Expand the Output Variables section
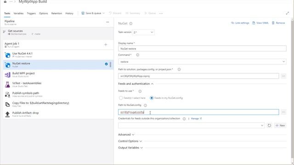 point(130,148)
